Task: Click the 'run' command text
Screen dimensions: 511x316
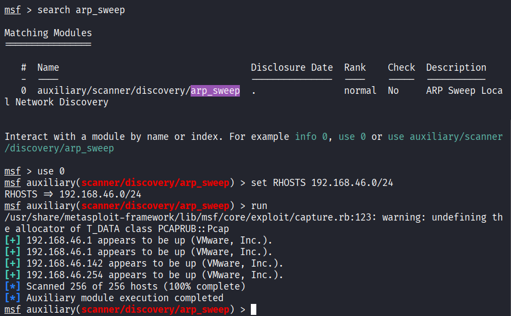Action: click(259, 205)
